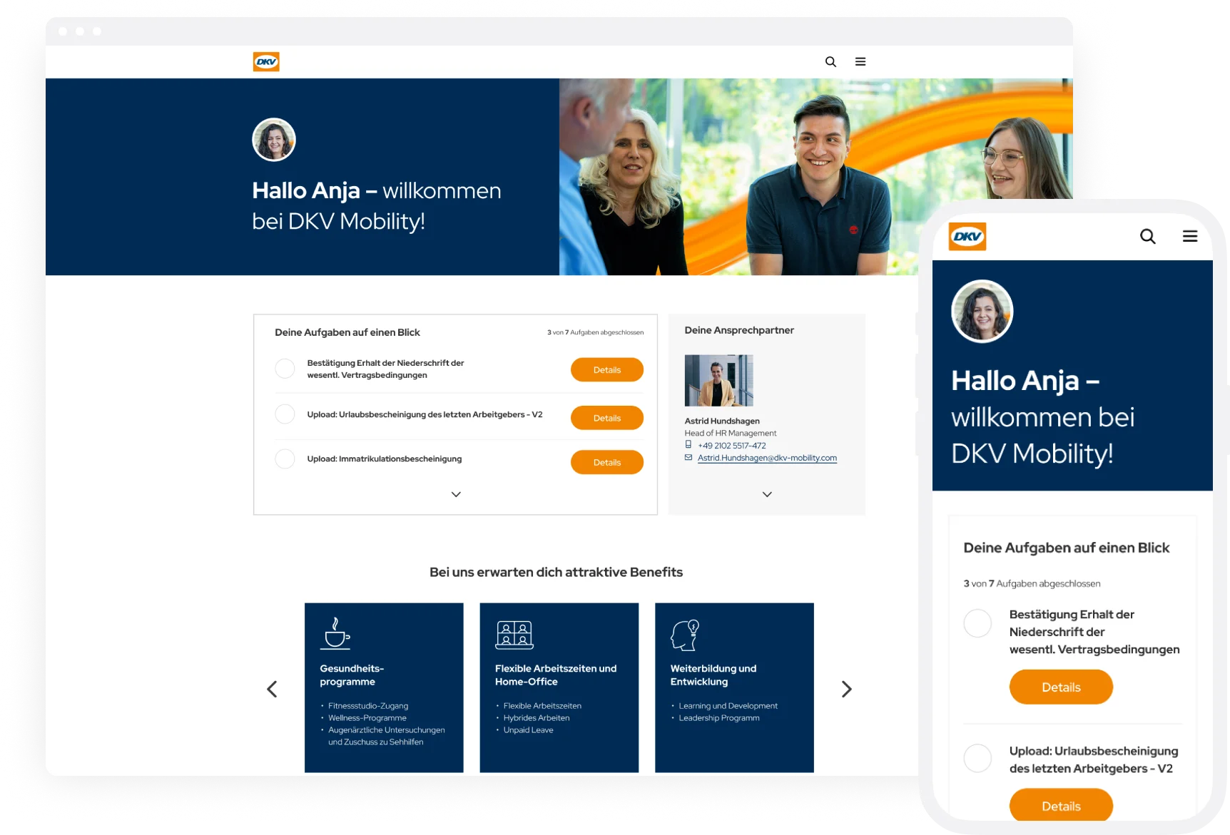Click the Hybrides Arbeiten list item

(537, 718)
